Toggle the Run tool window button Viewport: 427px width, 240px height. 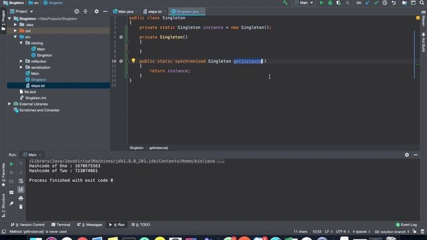tap(117, 225)
